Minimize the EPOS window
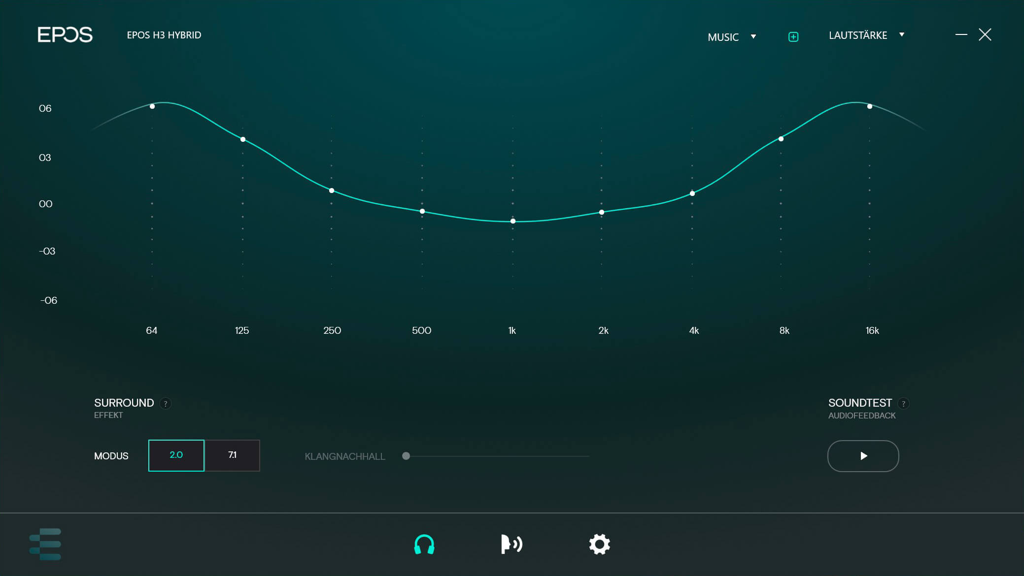This screenshot has width=1024, height=576. (x=961, y=34)
